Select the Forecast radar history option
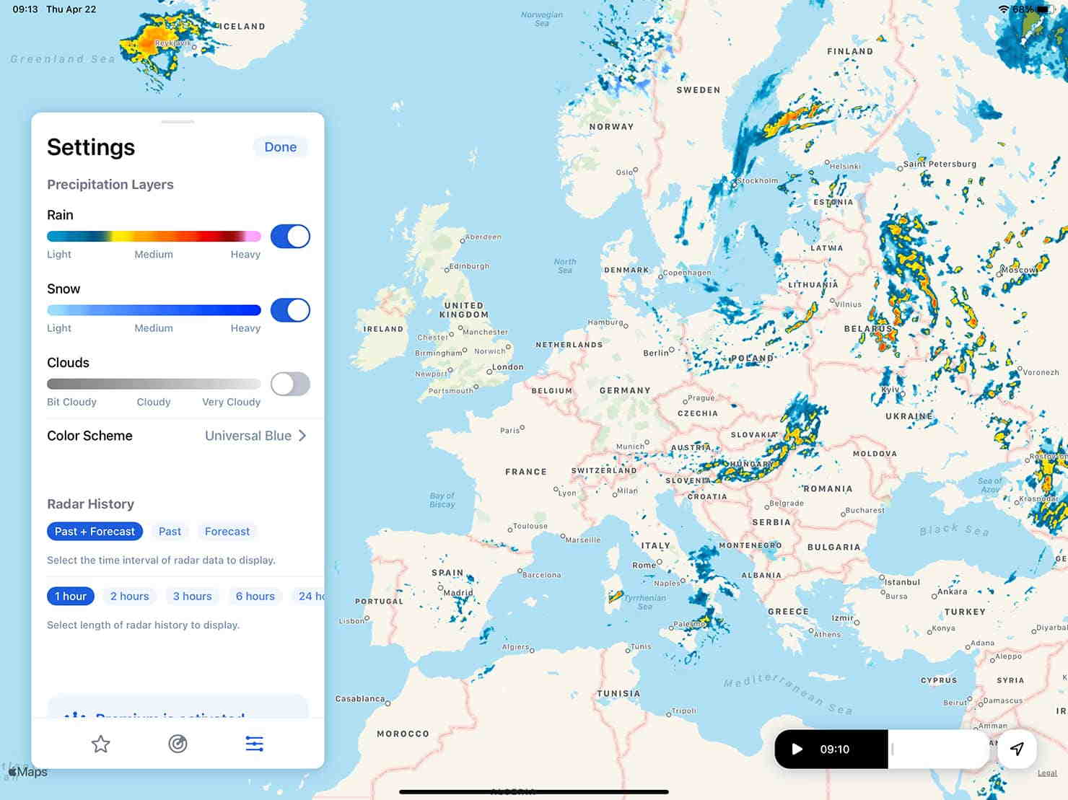Viewport: 1068px width, 800px height. click(x=227, y=532)
